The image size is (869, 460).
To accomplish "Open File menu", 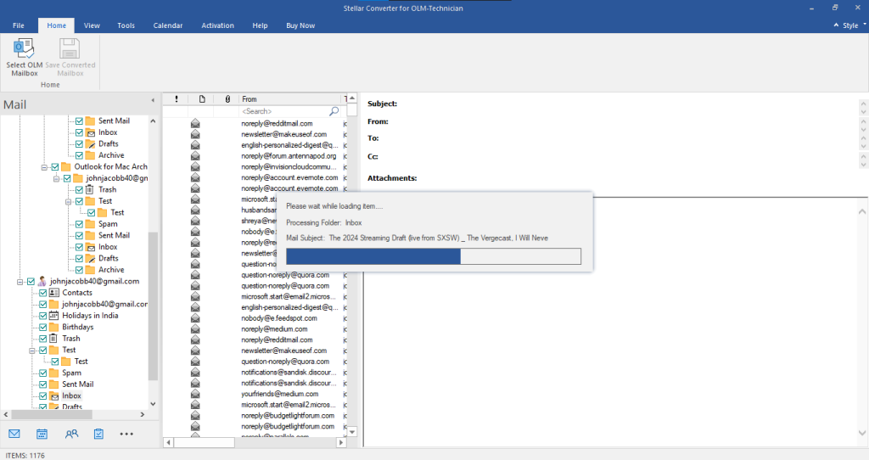I will 19,25.
